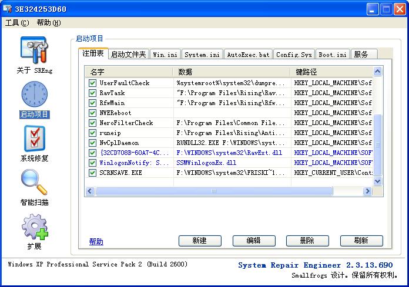
Task: Click the title bar application icon
Action: (7, 9)
